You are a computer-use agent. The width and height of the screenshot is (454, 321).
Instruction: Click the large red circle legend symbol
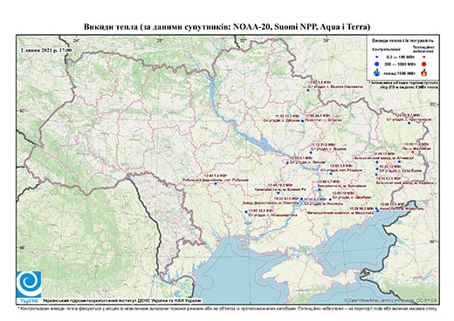pos(424,64)
